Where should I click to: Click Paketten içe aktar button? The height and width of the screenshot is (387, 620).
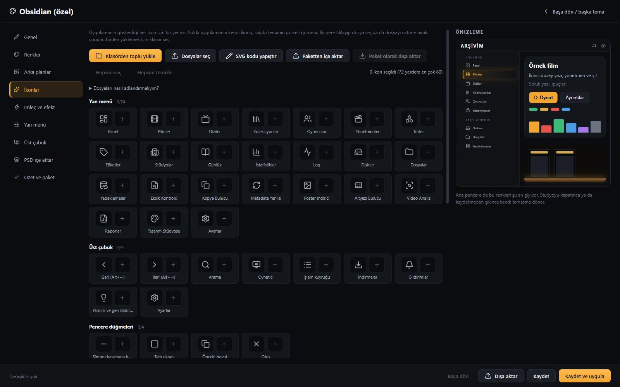(x=318, y=56)
